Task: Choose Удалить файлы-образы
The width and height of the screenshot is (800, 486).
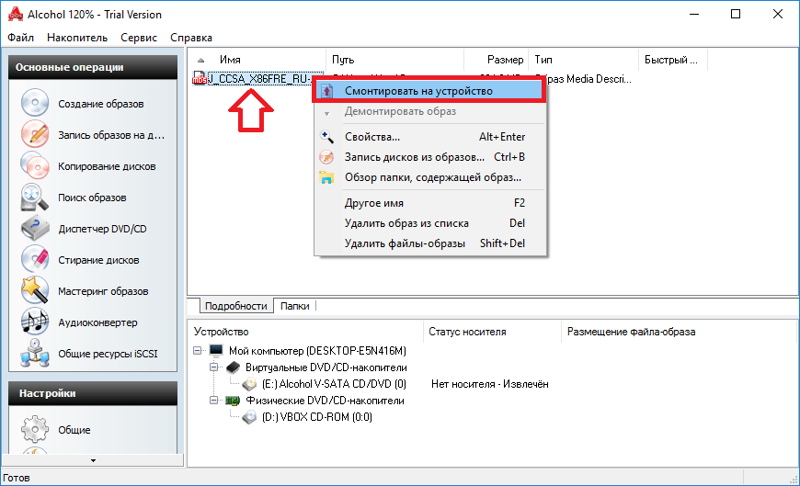Action: point(429,243)
